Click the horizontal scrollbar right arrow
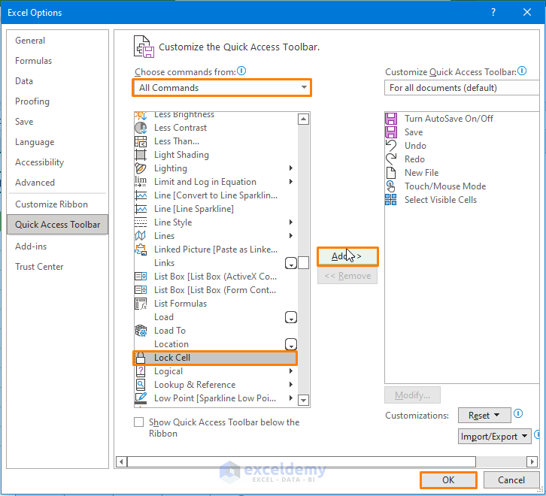This screenshot has width=546, height=496. pyautogui.click(x=532, y=462)
